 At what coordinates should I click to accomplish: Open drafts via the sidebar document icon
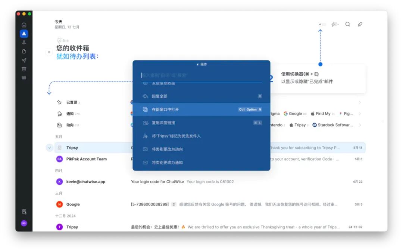coord(24,51)
